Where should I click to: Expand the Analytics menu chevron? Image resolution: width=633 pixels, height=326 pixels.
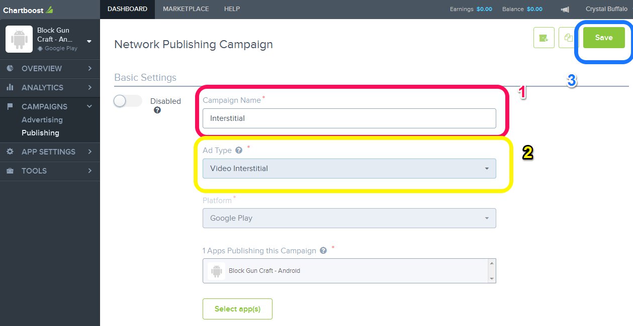89,87
